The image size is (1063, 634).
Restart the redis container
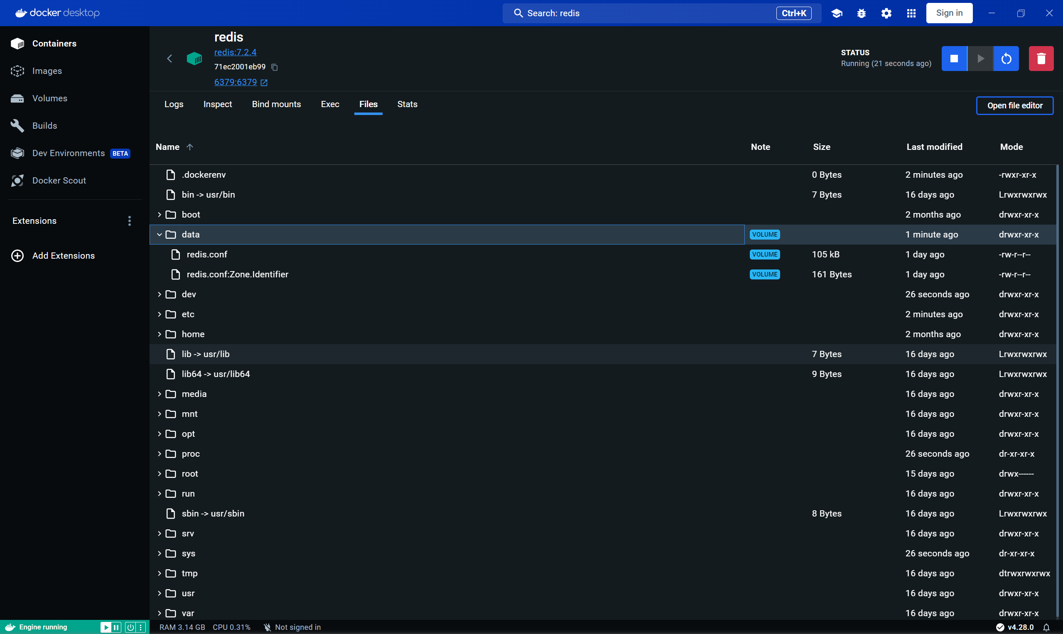pos(1006,59)
